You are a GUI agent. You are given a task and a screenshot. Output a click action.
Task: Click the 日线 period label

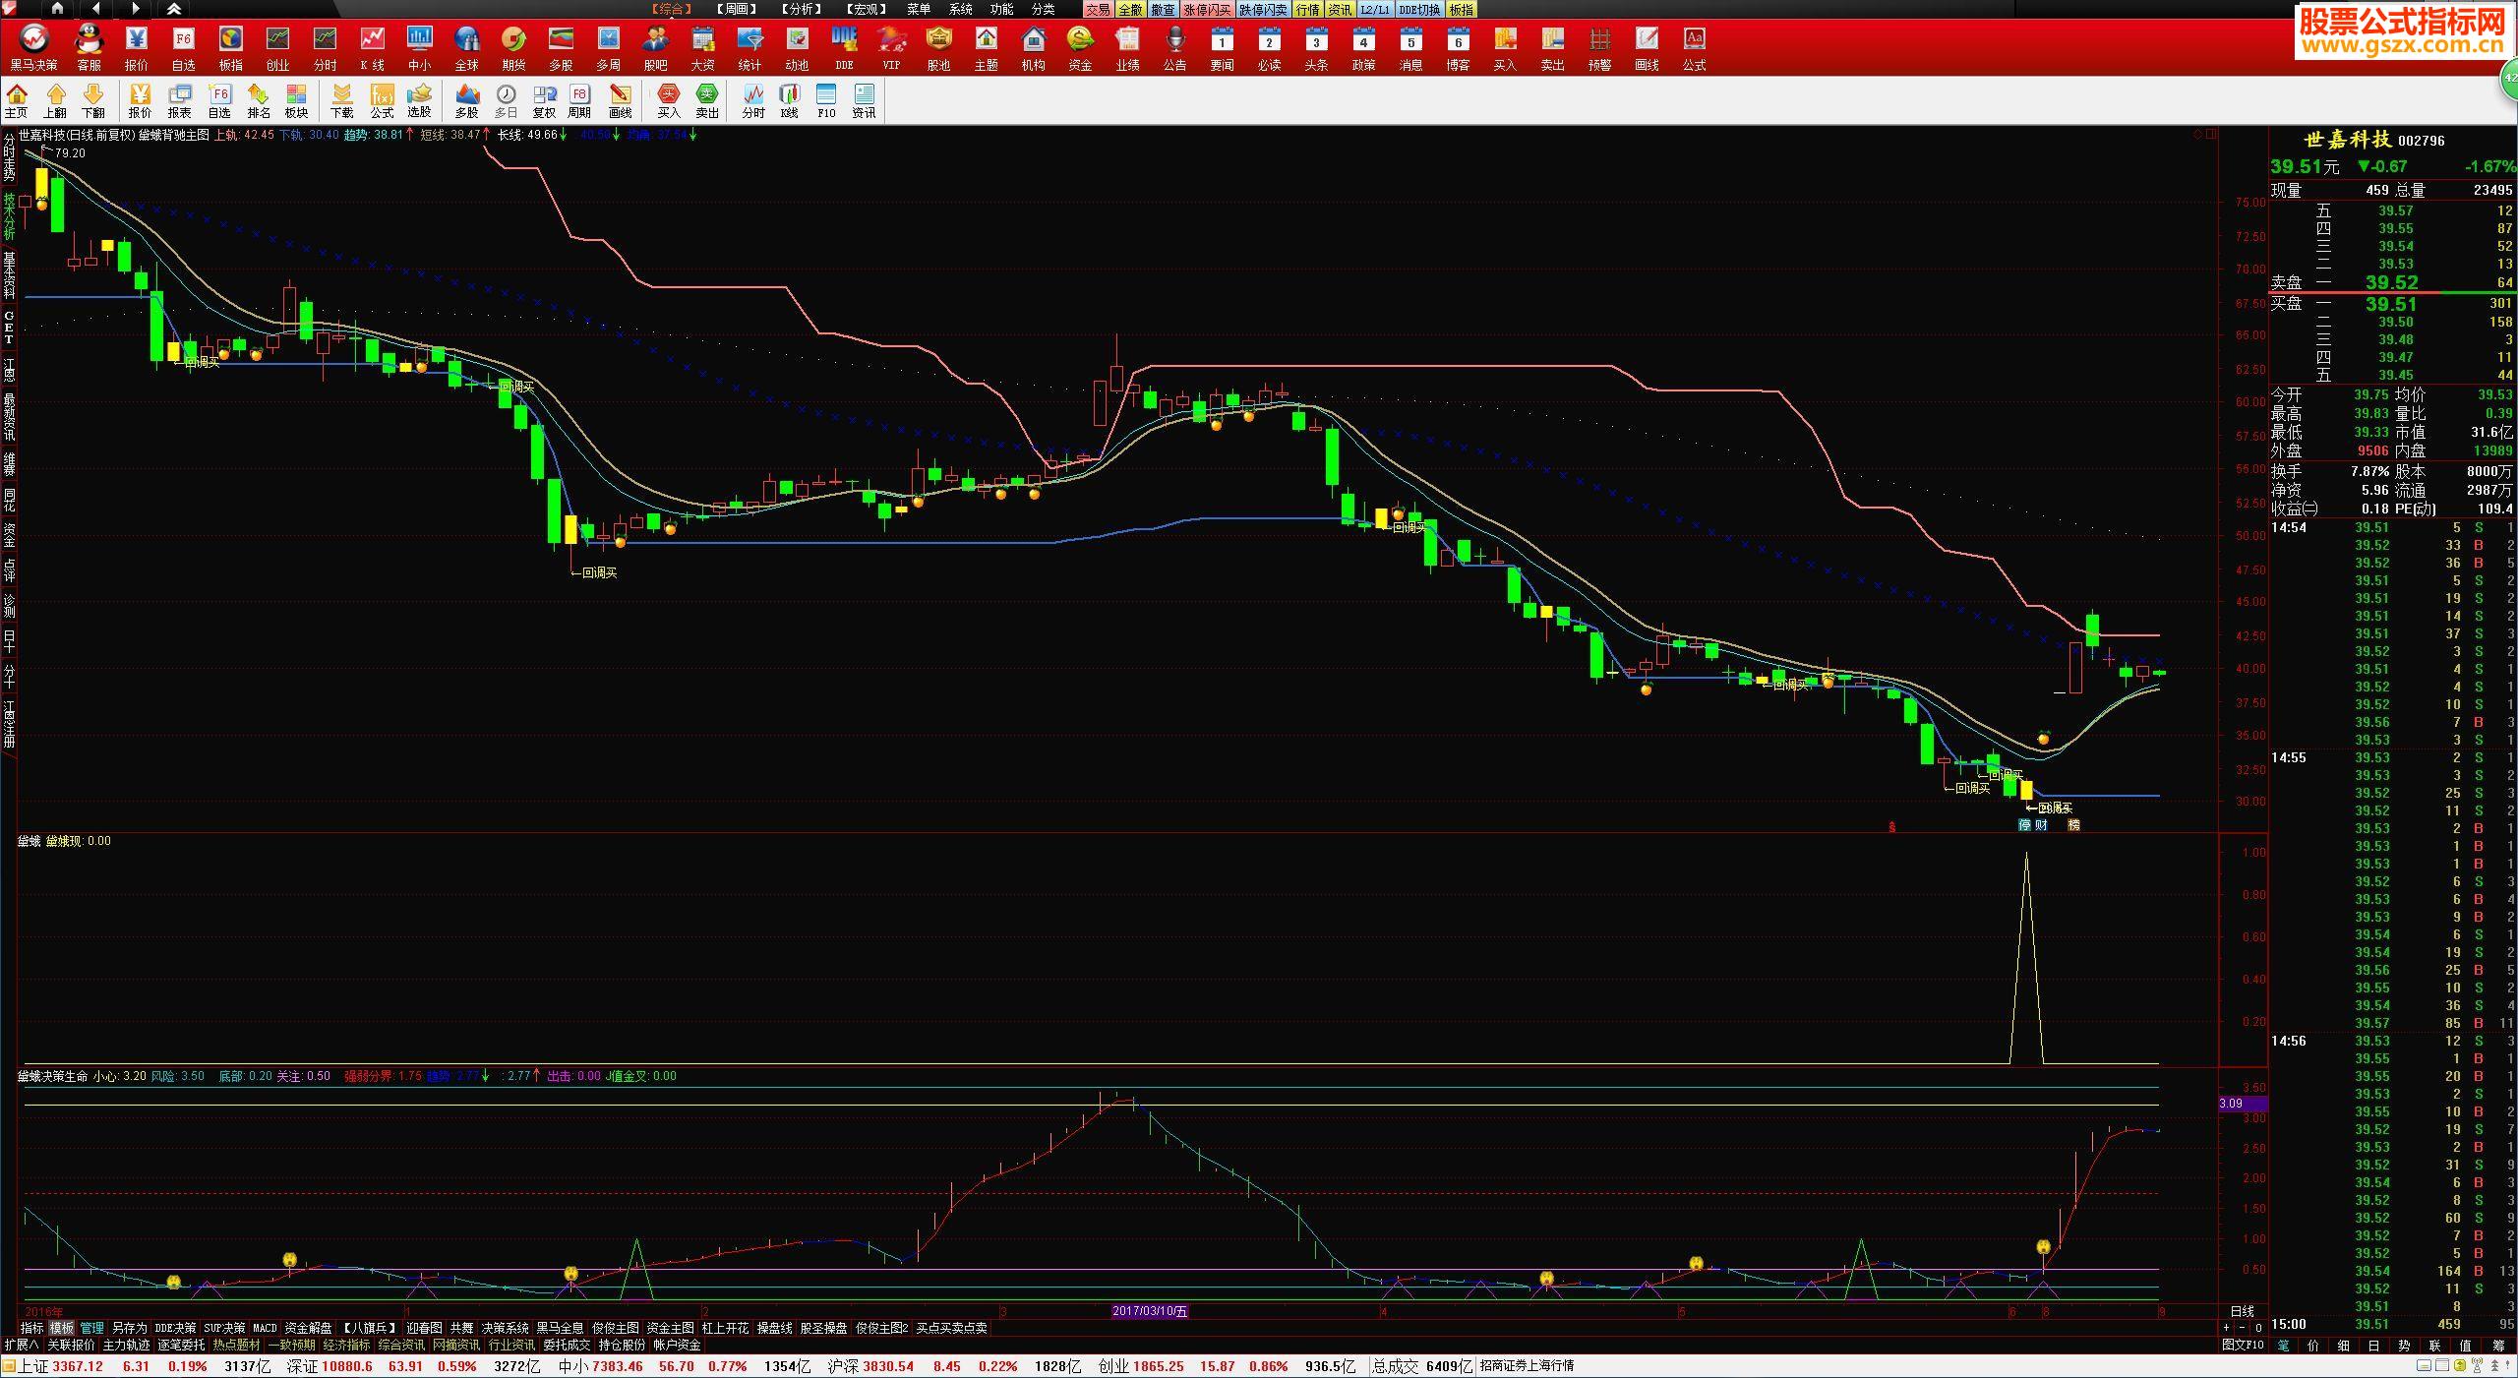[x=2242, y=1311]
